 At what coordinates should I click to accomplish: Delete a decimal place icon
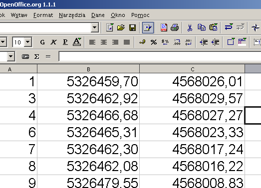(188, 42)
